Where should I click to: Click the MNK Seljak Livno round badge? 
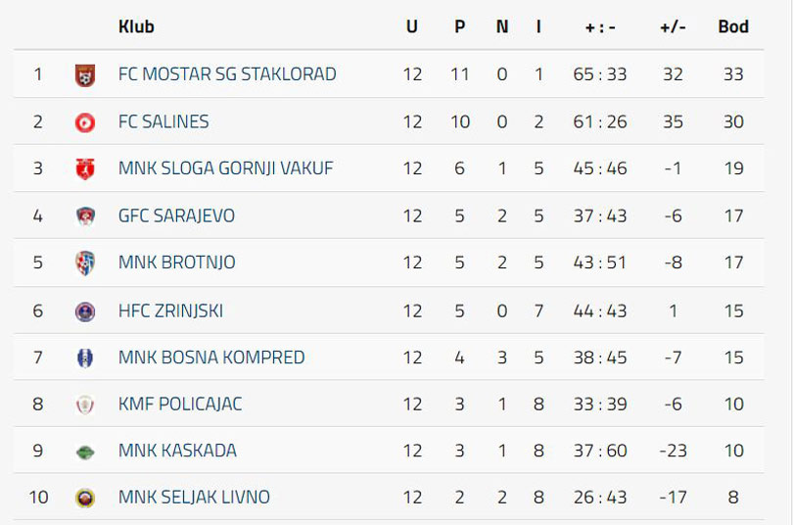click(85, 498)
